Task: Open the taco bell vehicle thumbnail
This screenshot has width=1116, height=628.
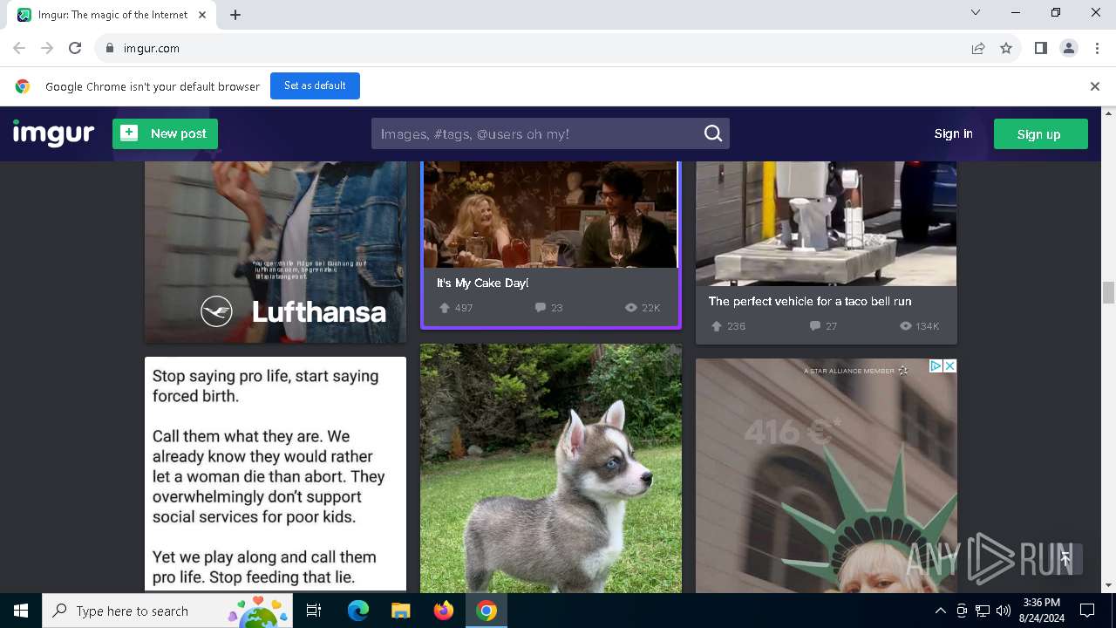Action: coord(826,223)
